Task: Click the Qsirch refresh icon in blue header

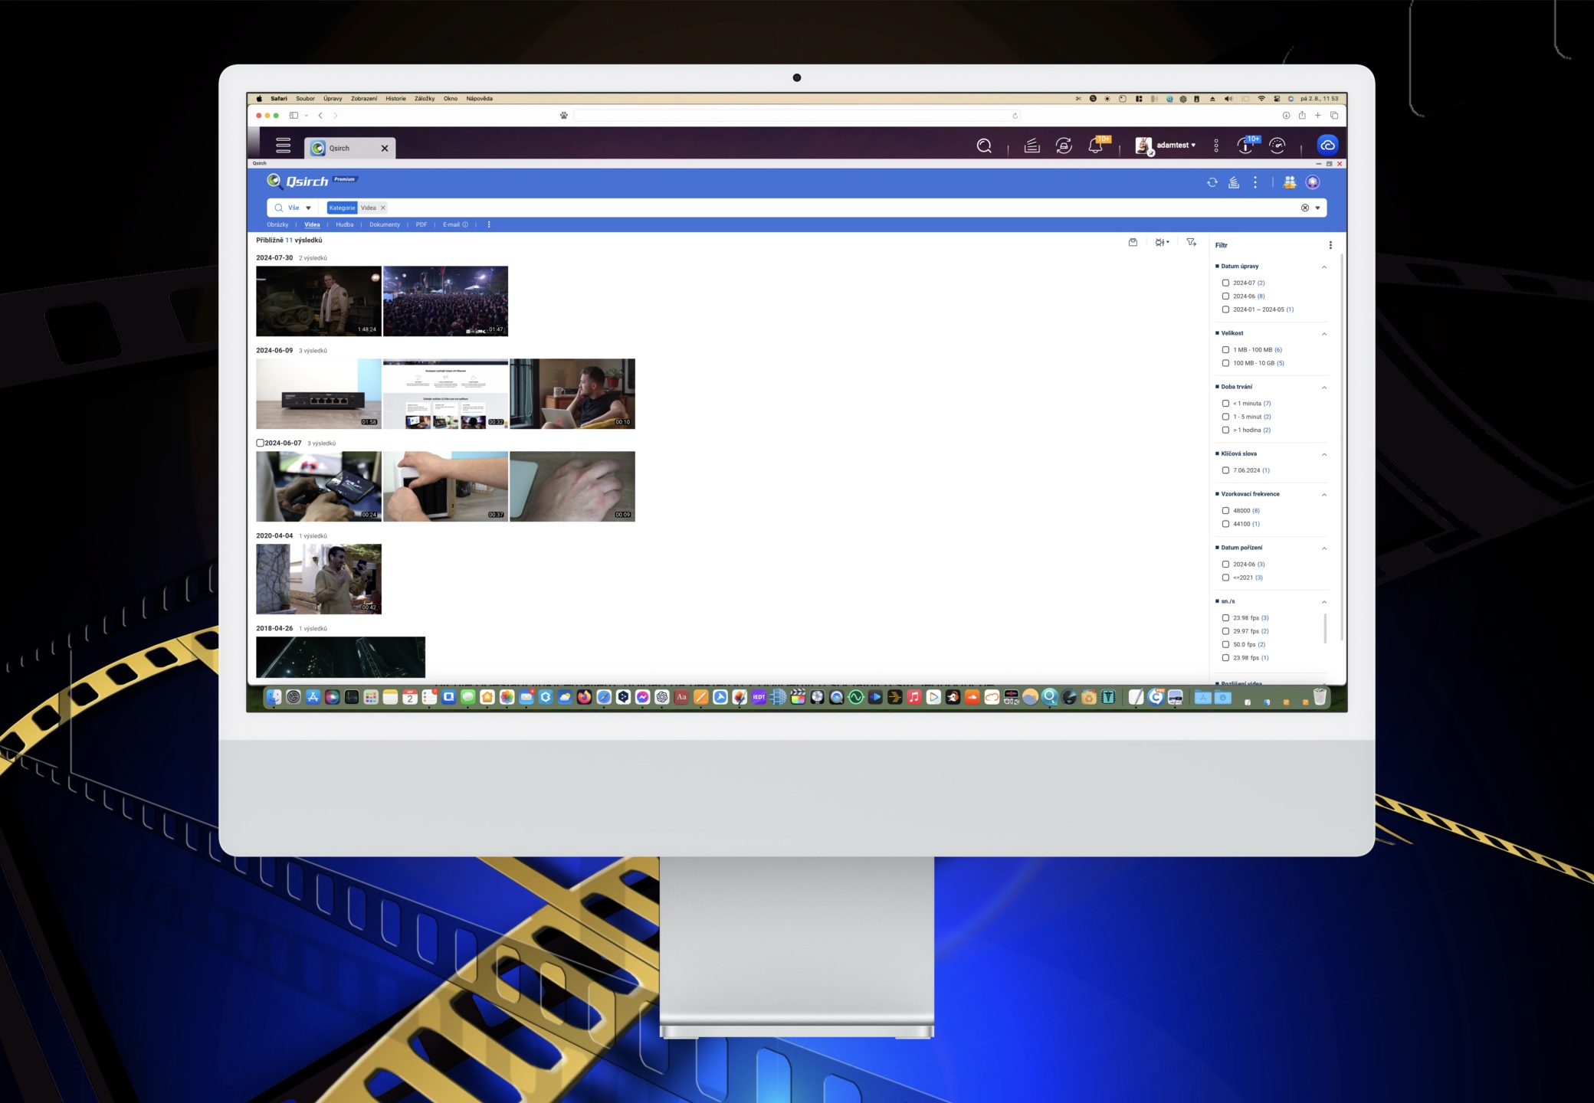Action: (x=1212, y=182)
